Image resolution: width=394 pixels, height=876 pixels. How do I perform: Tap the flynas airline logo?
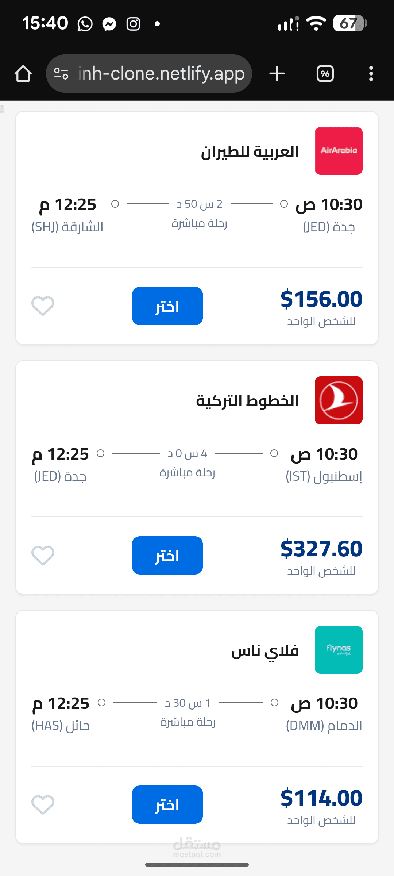(339, 650)
